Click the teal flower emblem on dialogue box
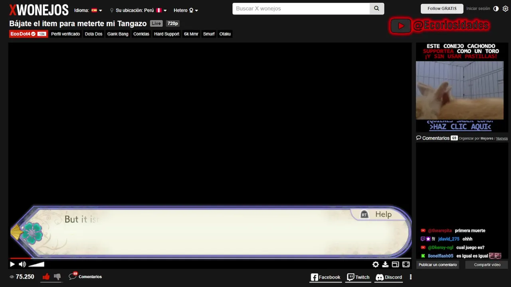Image resolution: width=511 pixels, height=287 pixels. (x=32, y=233)
